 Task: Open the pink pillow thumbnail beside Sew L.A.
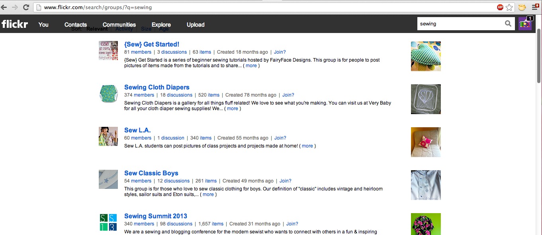426,142
